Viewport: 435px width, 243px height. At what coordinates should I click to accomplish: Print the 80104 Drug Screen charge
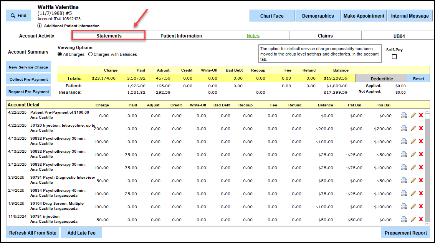pos(404,207)
